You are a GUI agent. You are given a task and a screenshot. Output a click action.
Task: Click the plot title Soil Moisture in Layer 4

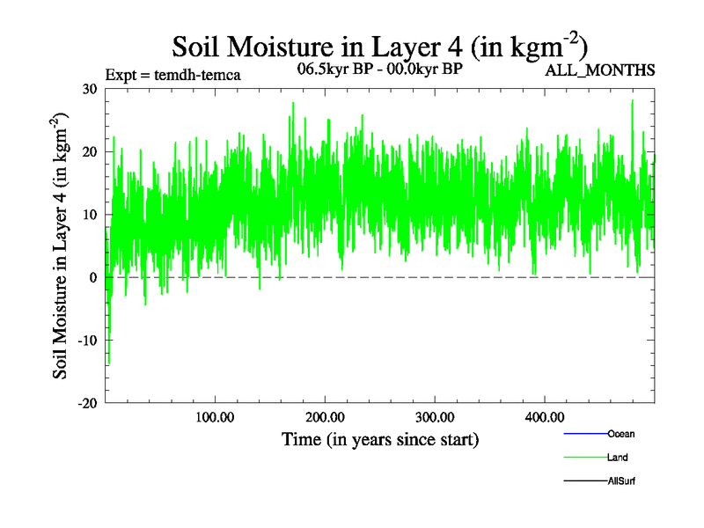pos(379,44)
